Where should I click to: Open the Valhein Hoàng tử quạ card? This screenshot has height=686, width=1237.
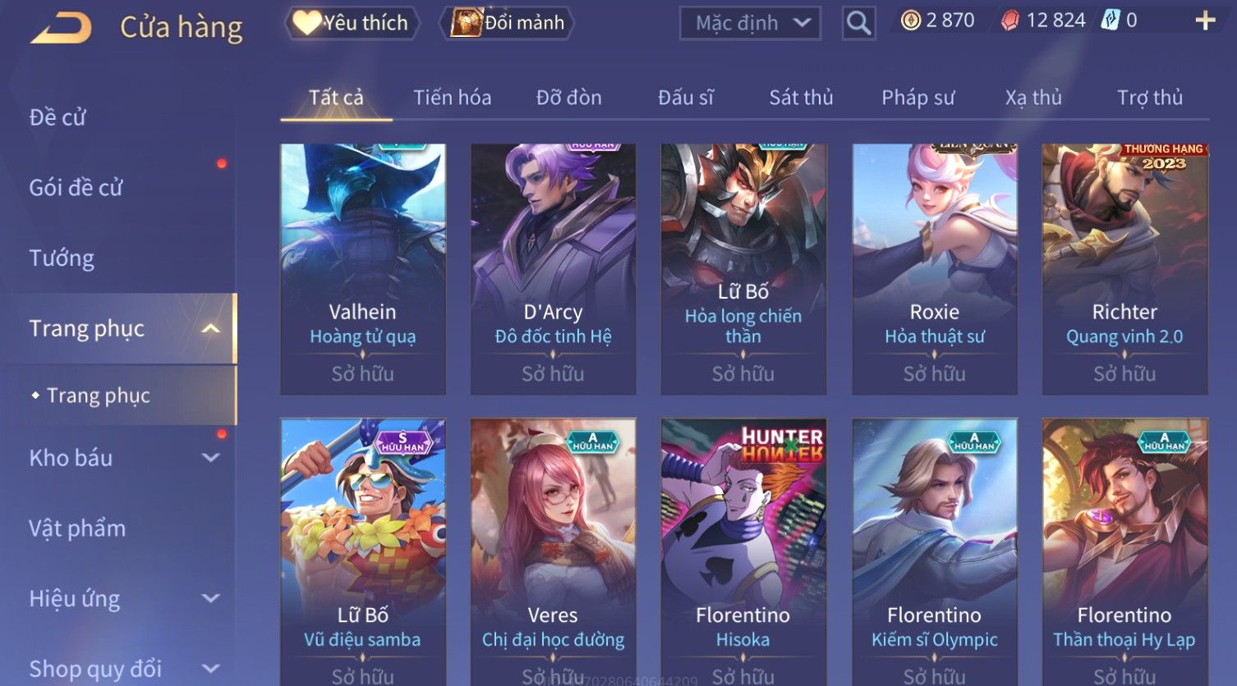point(363,269)
